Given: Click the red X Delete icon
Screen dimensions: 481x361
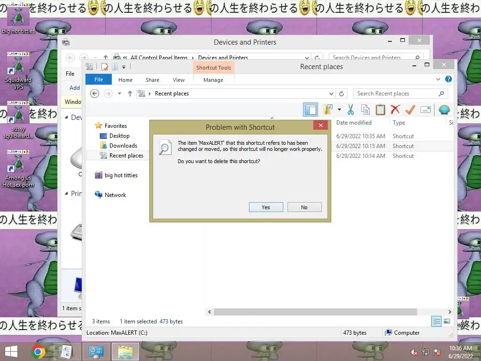Looking at the screenshot, I should 395,110.
